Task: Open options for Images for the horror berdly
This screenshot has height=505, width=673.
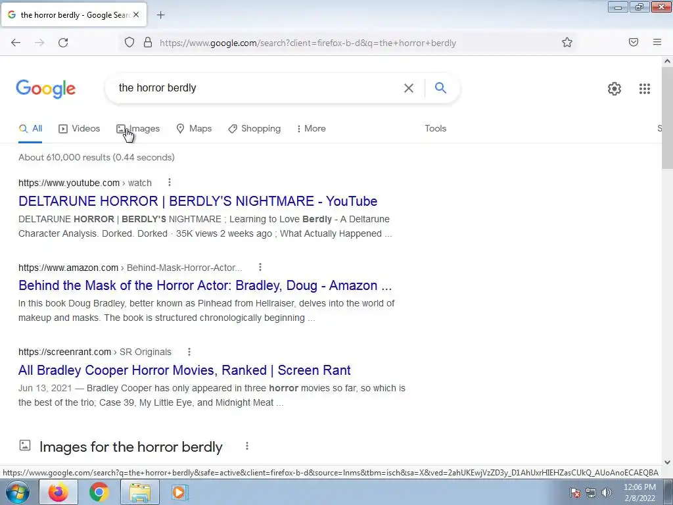Action: [247, 446]
